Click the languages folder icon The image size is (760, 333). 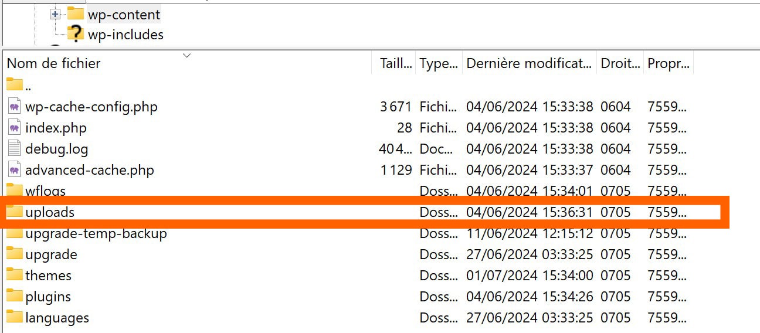14,317
